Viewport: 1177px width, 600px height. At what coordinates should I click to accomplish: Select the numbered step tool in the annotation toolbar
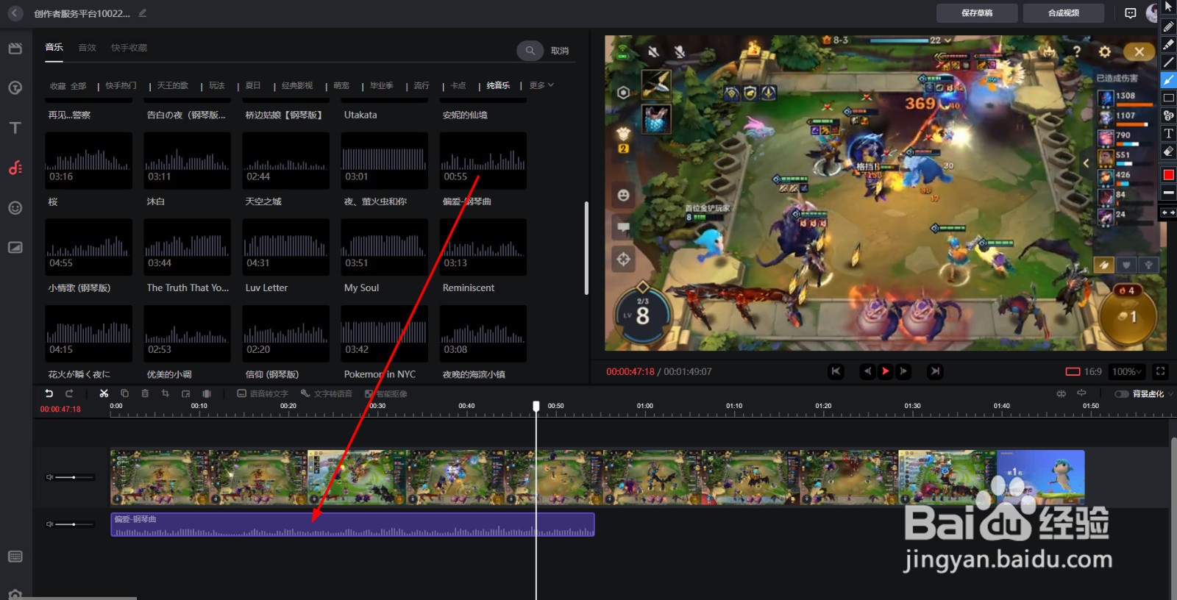pyautogui.click(x=1168, y=115)
